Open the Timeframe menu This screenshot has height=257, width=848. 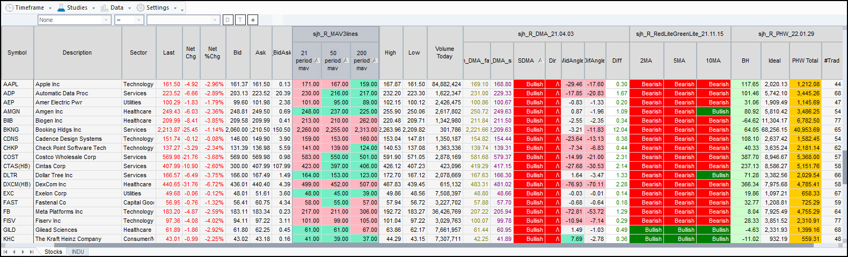(29, 7)
